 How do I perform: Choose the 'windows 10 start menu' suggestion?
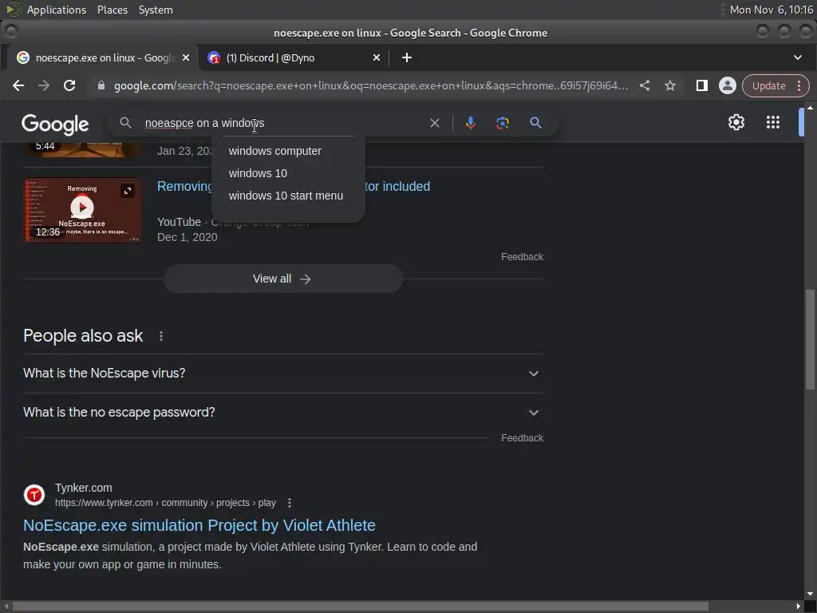[288, 196]
